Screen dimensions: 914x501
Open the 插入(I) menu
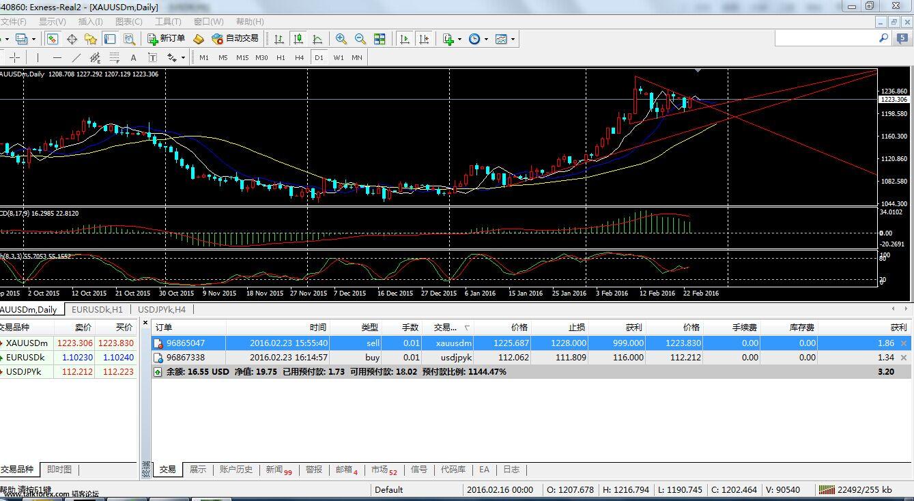(91, 22)
